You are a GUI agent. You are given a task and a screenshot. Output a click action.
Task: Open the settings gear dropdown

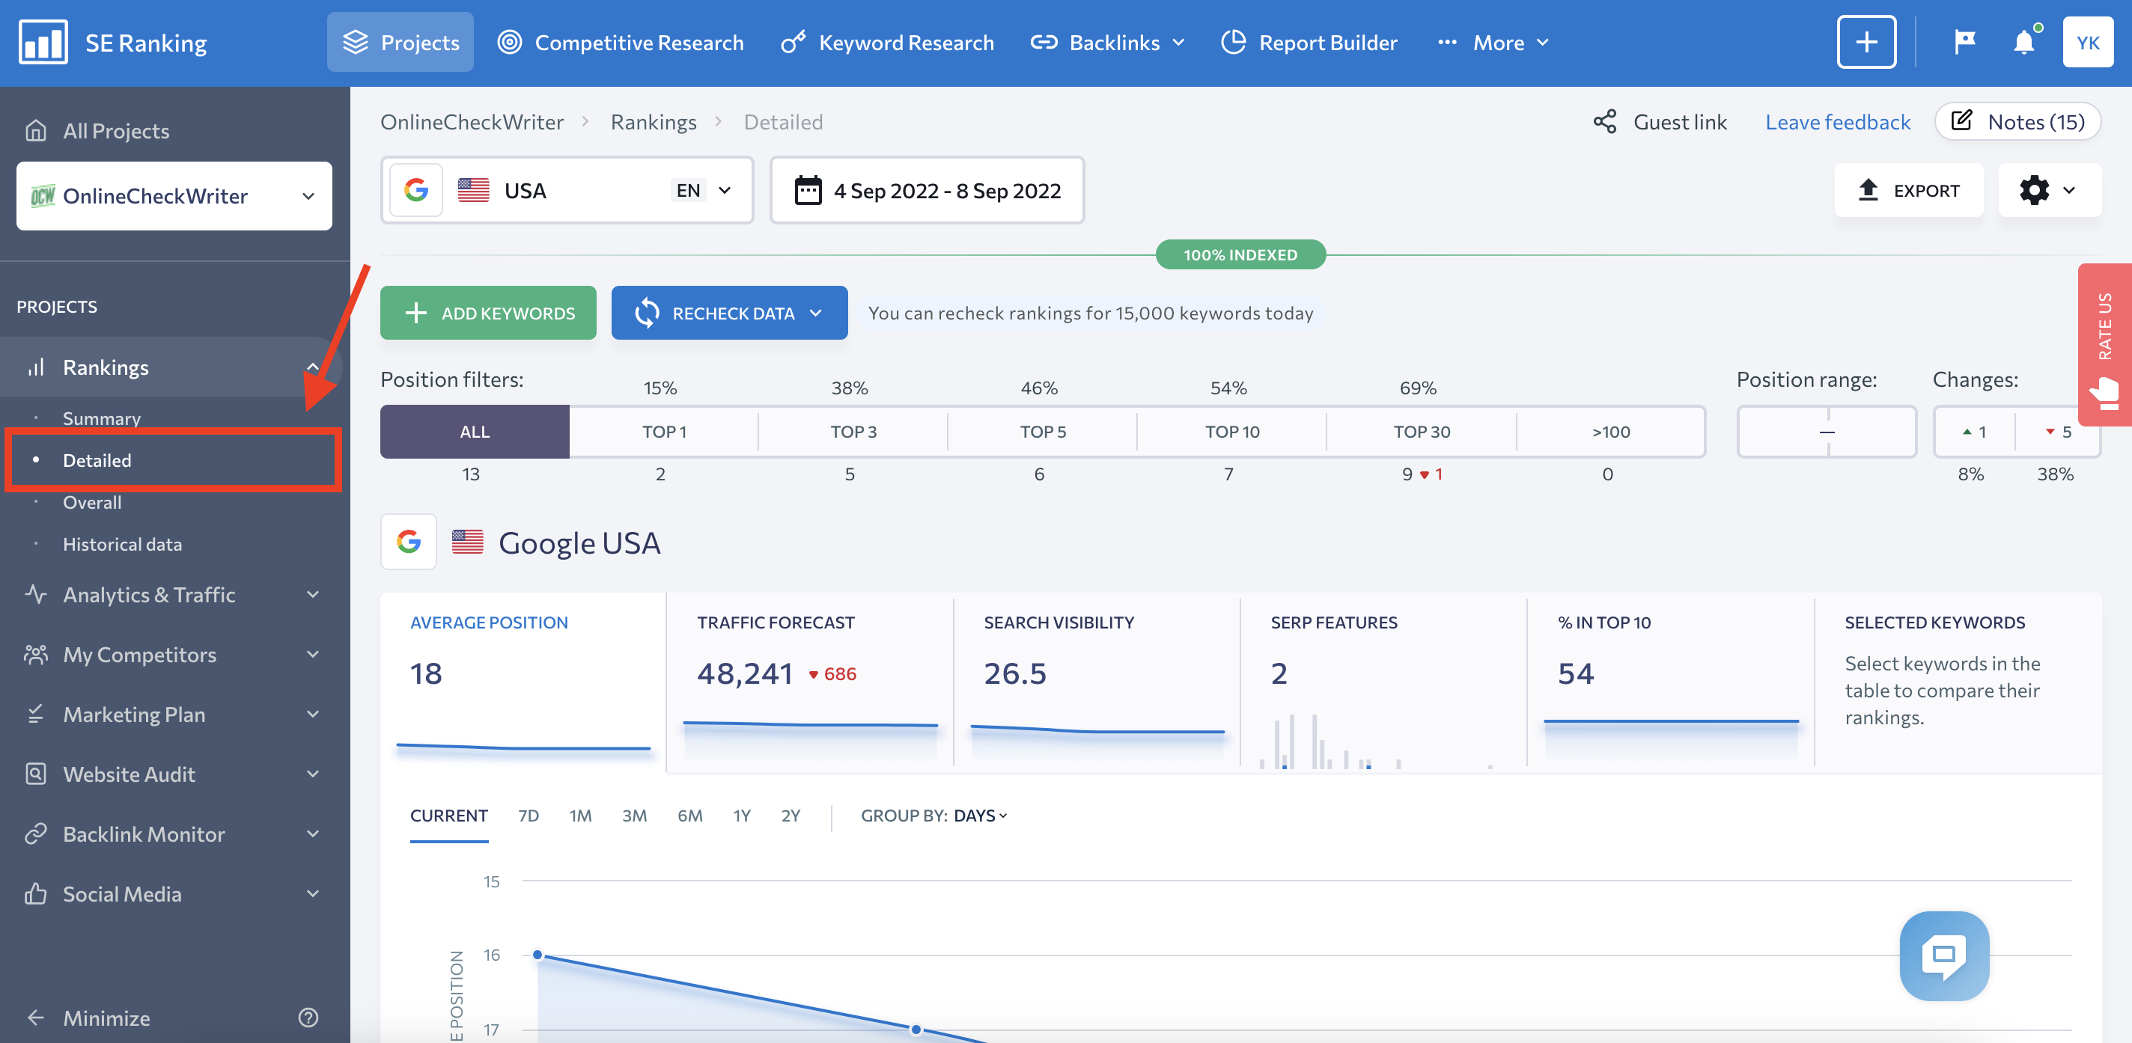point(2049,190)
